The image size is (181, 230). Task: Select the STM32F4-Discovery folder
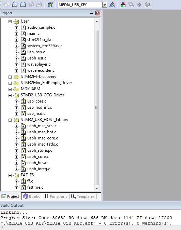tap(39, 77)
